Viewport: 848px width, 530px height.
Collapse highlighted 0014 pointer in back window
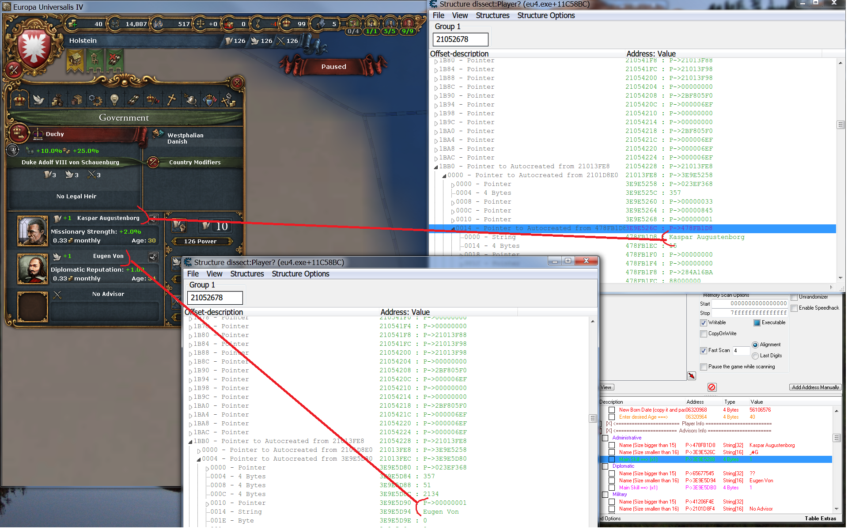pyautogui.click(x=453, y=229)
